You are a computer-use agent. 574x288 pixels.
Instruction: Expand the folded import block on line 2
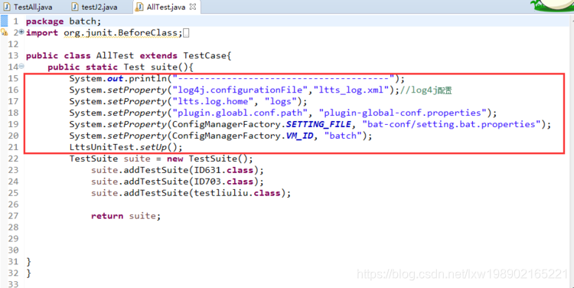click(x=21, y=32)
